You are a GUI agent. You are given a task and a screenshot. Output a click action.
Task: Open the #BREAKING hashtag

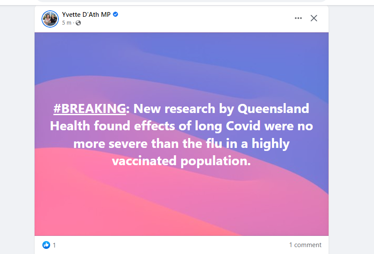tap(90, 109)
